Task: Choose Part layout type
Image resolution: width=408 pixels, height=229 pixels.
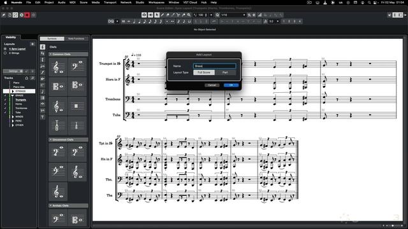Action: (x=225, y=73)
